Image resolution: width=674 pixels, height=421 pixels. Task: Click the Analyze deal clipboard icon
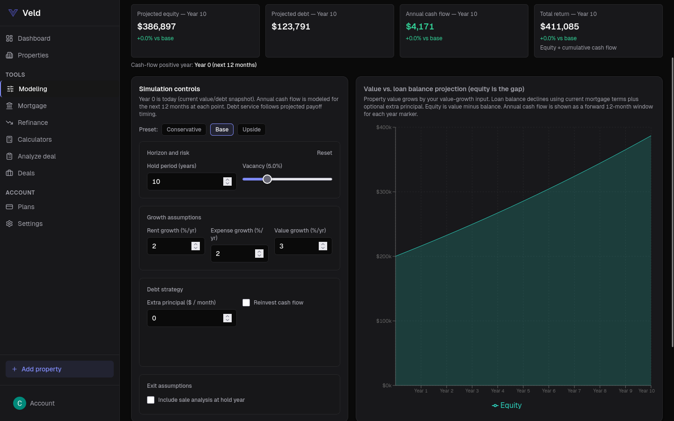tap(9, 156)
